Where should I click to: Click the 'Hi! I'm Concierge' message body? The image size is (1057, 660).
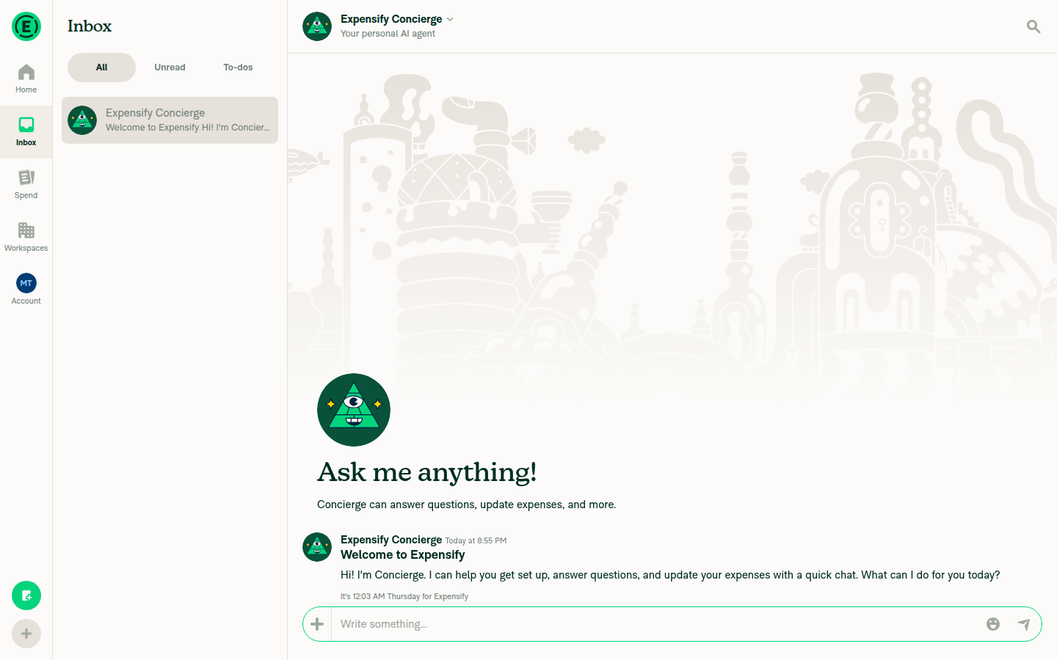tap(670, 575)
